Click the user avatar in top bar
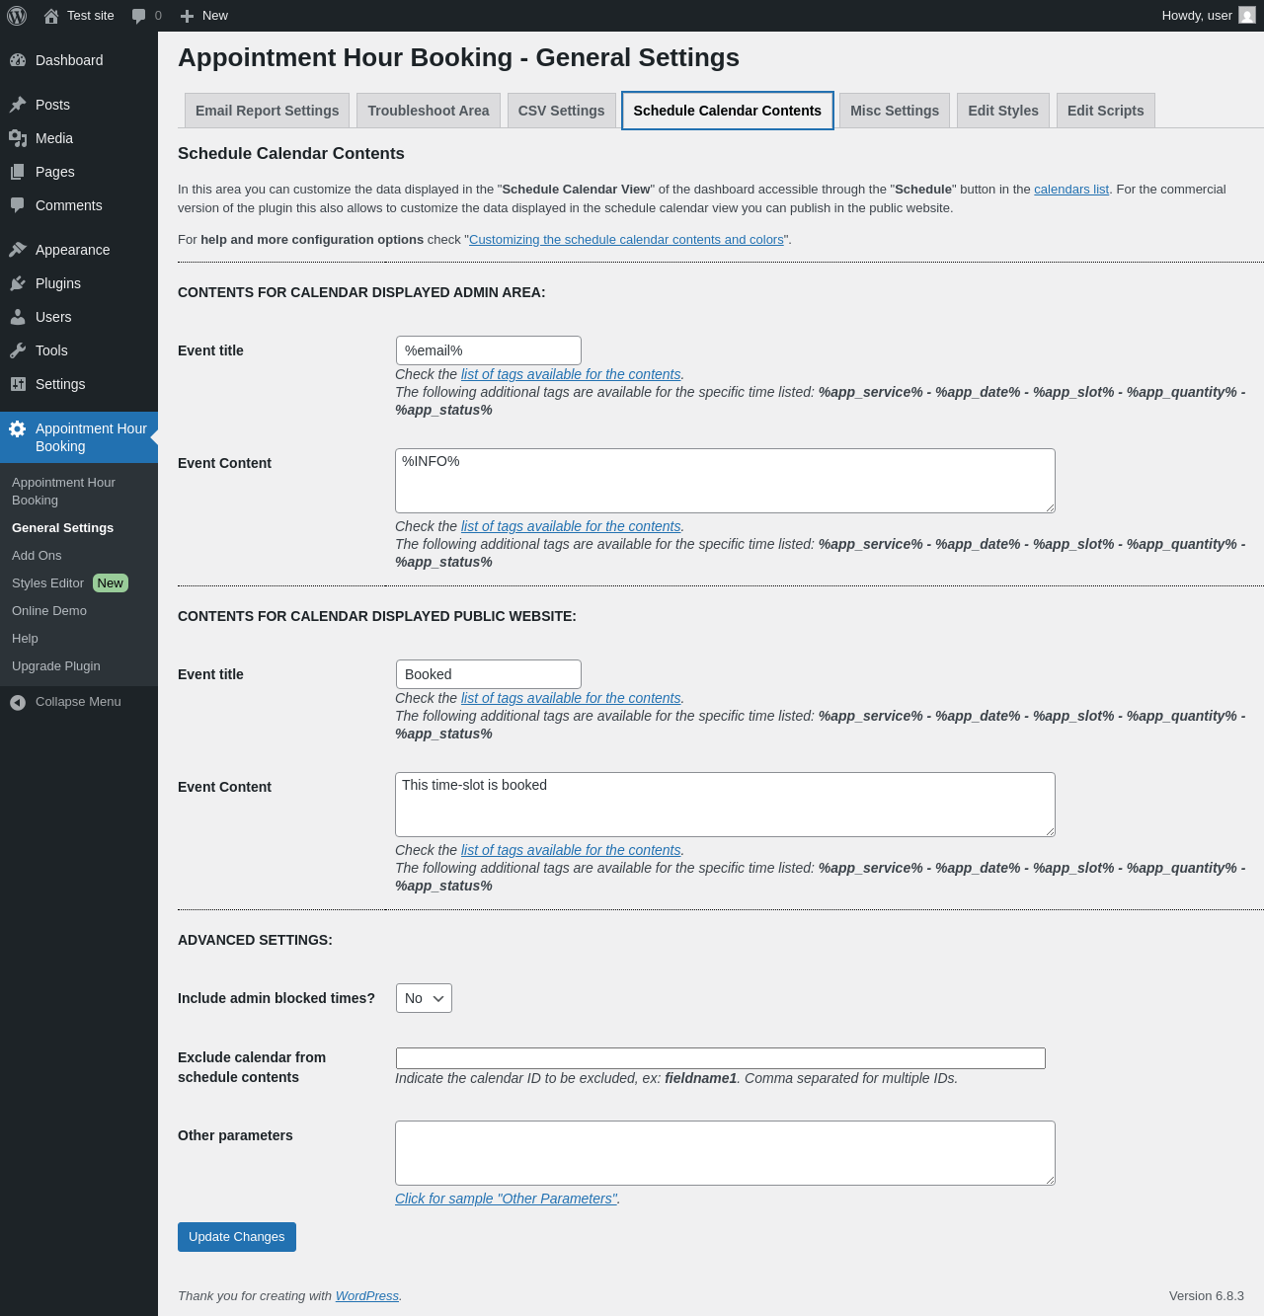 1247,16
